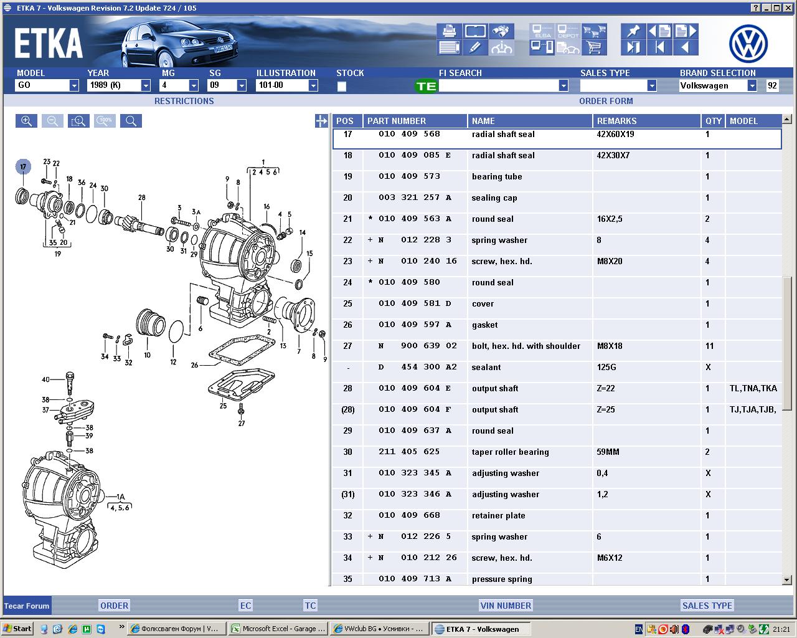Screen dimensions: 797x638
Task: Click the pushpin icon in the toolbar
Action: click(633, 31)
